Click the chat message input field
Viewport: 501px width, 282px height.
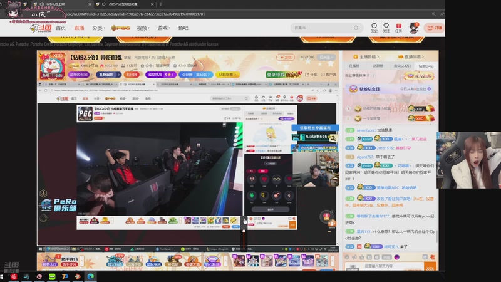393,266
